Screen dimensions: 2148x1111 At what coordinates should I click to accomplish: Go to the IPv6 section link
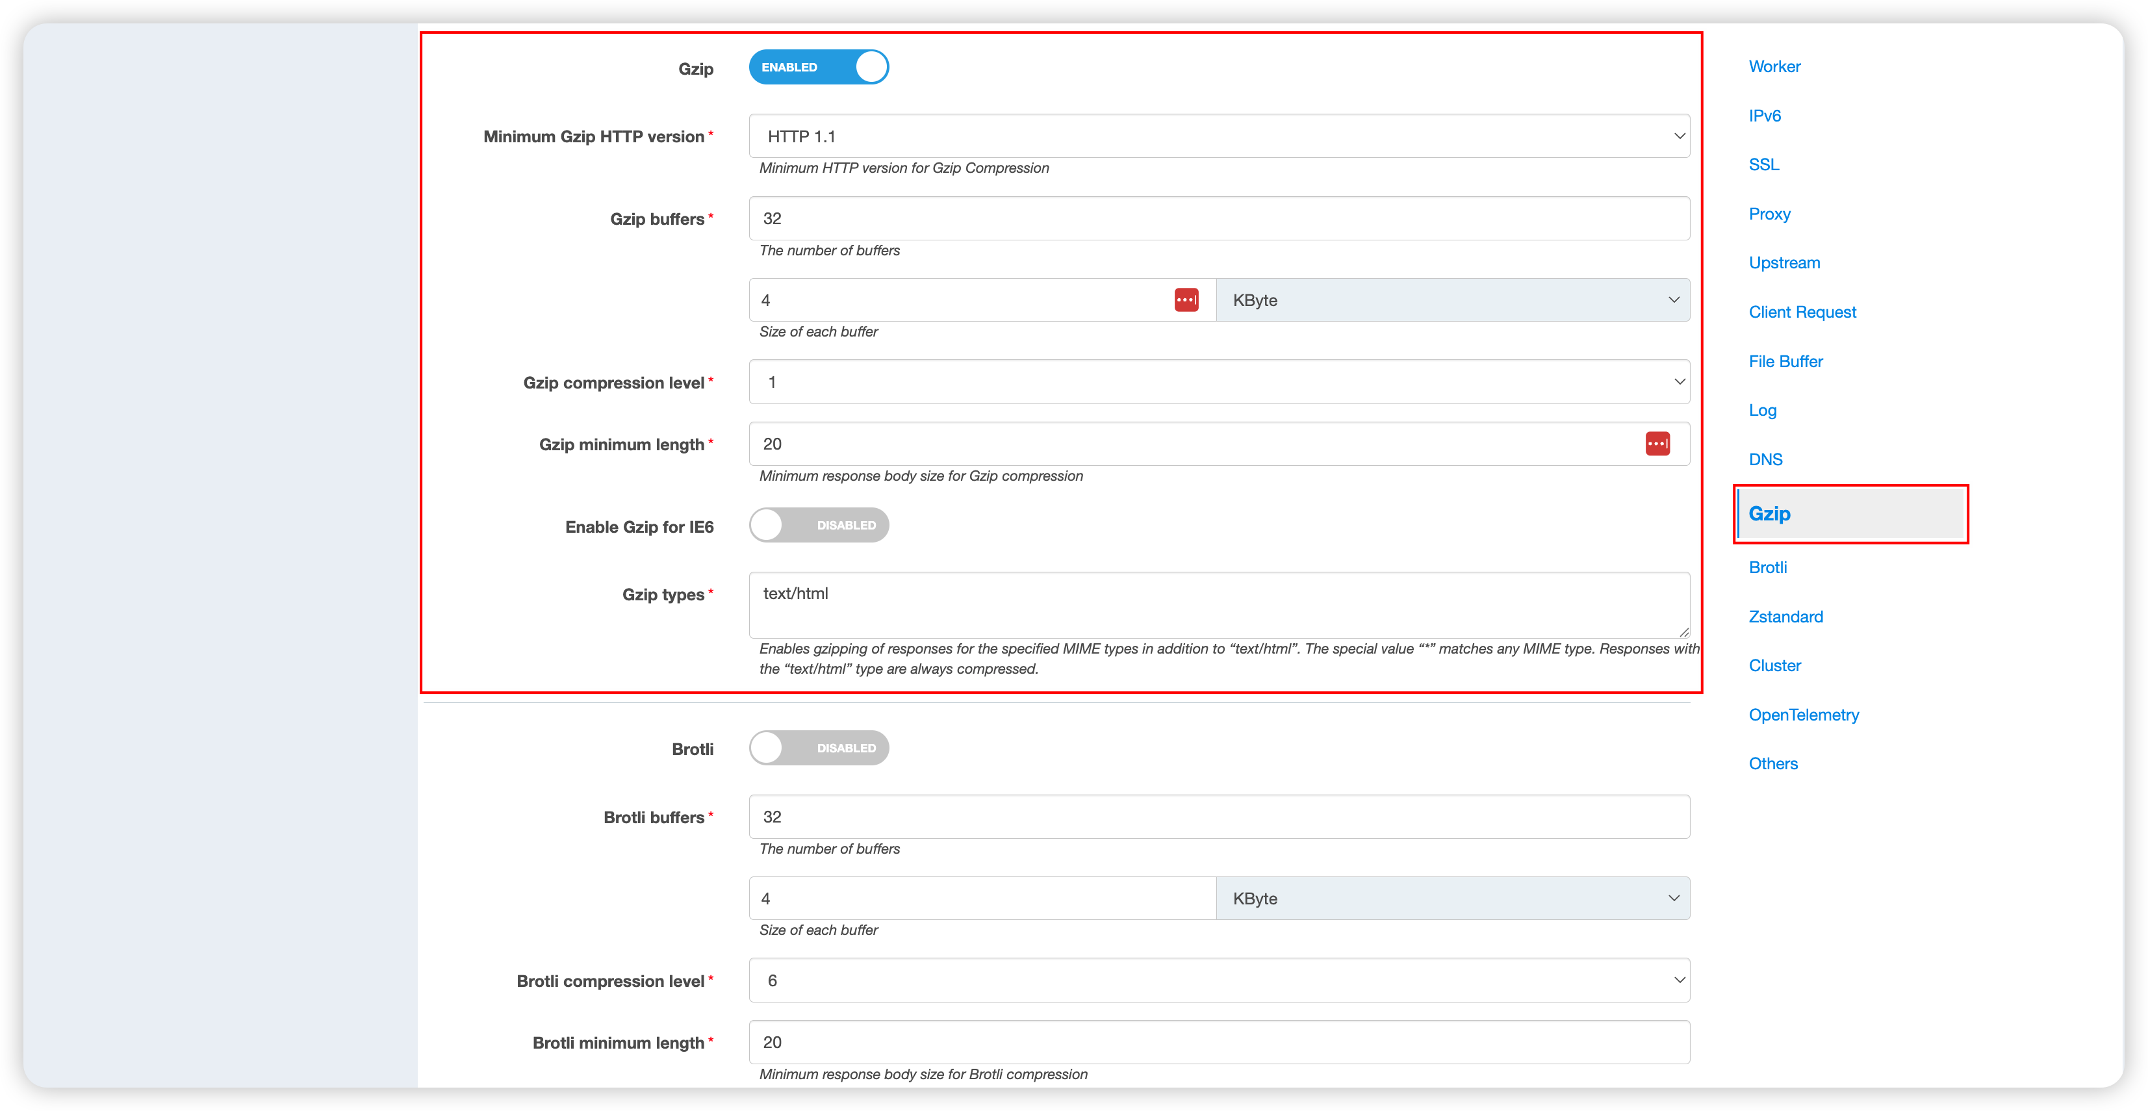point(1765,116)
